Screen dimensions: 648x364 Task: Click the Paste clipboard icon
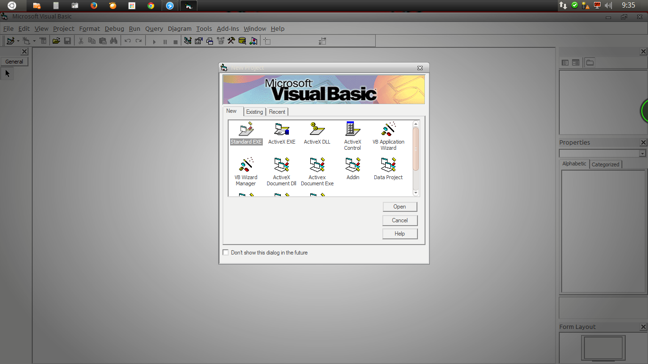click(x=102, y=41)
